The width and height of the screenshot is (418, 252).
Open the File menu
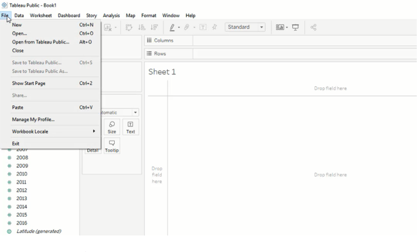click(x=5, y=15)
